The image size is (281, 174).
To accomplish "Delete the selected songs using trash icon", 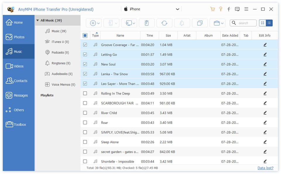I will 147,23.
